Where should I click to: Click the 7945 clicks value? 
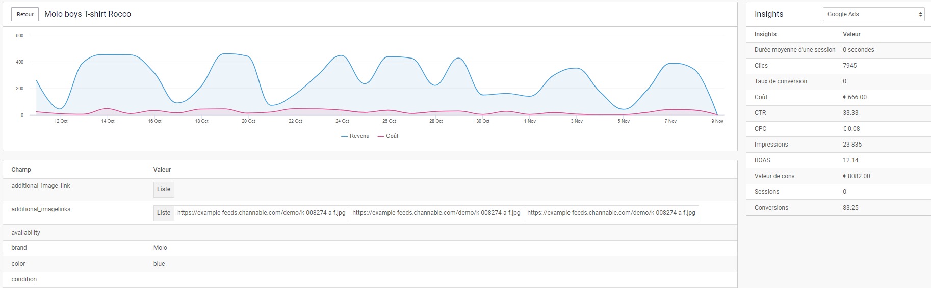click(x=850, y=66)
